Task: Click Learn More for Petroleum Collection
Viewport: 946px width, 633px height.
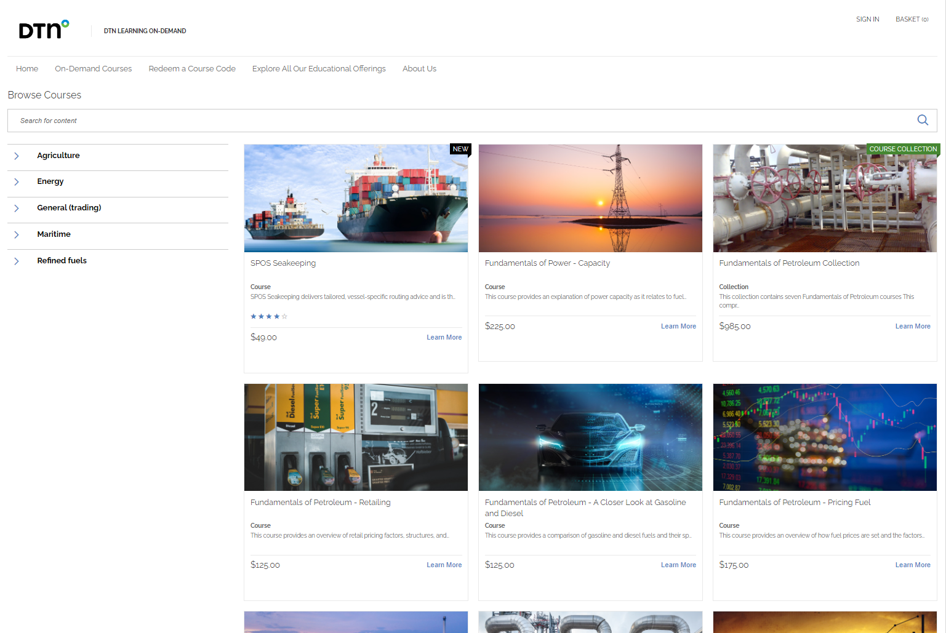Action: click(913, 326)
